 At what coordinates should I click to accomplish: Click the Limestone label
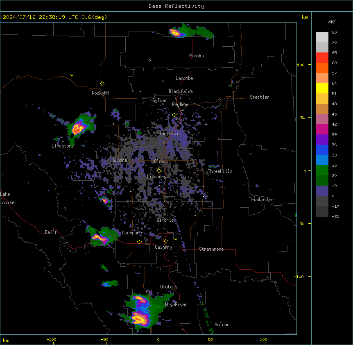[63, 146]
